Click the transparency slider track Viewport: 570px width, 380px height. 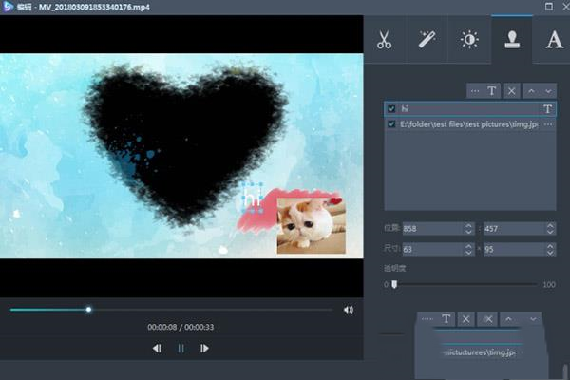(465, 284)
